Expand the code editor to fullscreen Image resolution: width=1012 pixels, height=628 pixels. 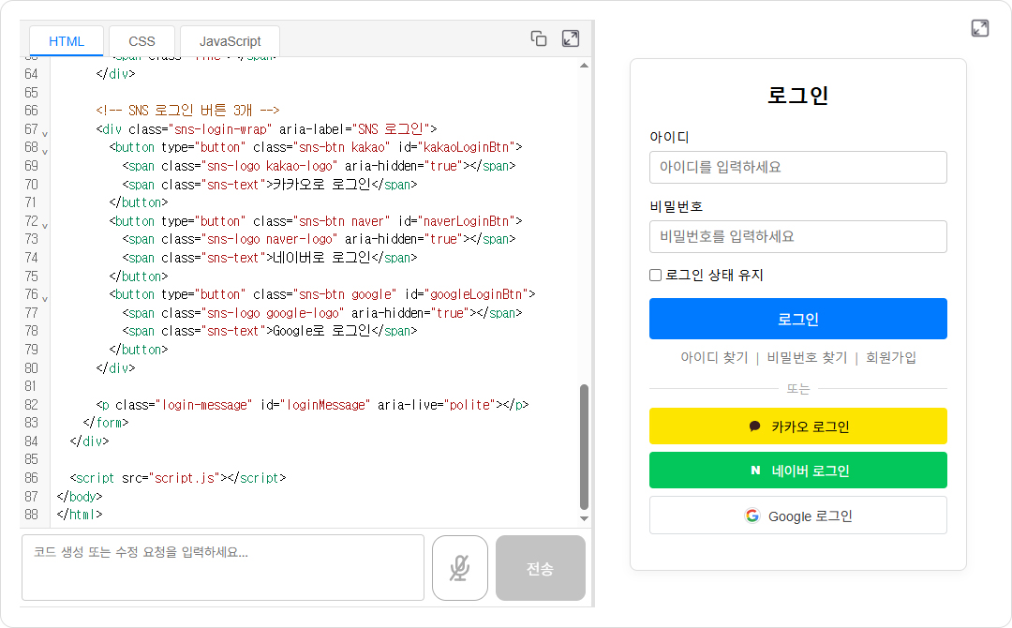570,38
